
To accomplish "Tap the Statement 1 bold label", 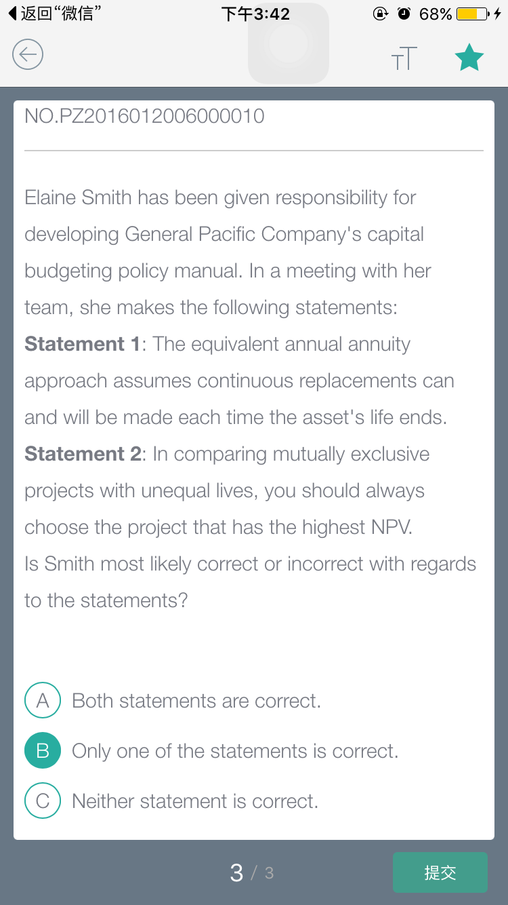I will point(82,344).
